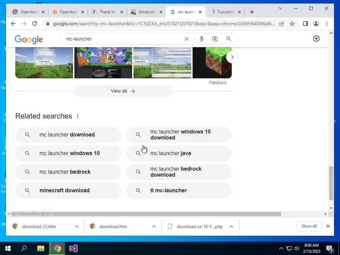The height and width of the screenshot is (255, 340).
Task: Clear the Google search box text
Action: [x=187, y=39]
